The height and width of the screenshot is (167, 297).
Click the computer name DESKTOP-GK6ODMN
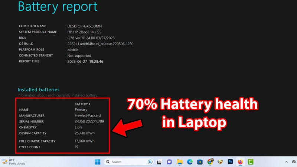[85, 26]
